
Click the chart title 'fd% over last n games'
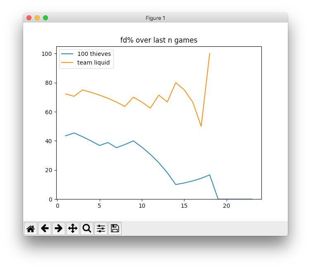[x=159, y=40]
